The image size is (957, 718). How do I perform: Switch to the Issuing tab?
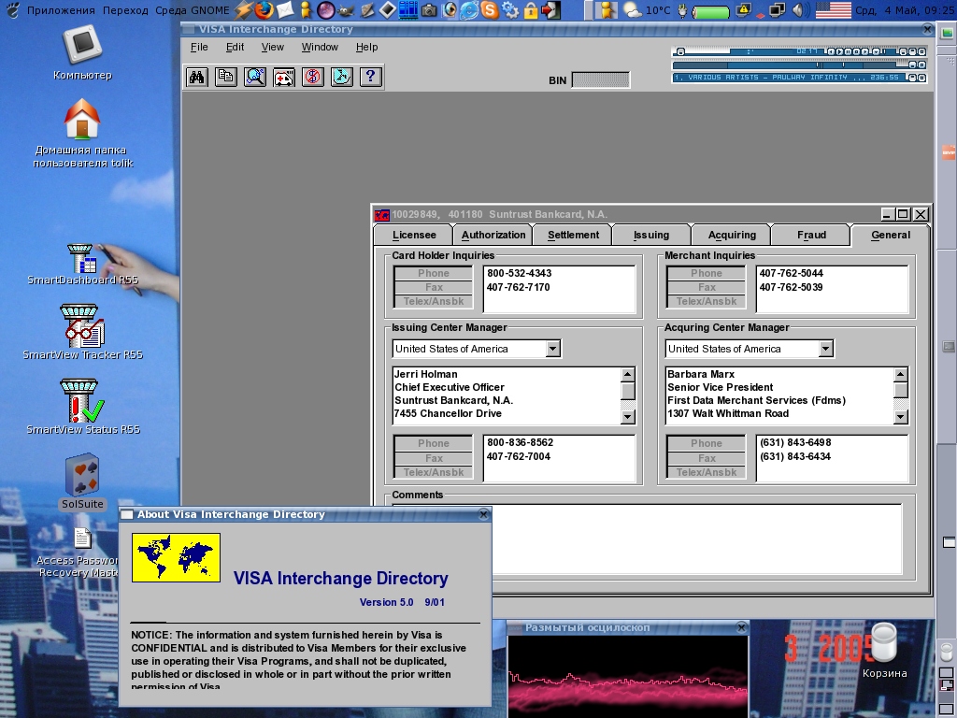point(651,235)
